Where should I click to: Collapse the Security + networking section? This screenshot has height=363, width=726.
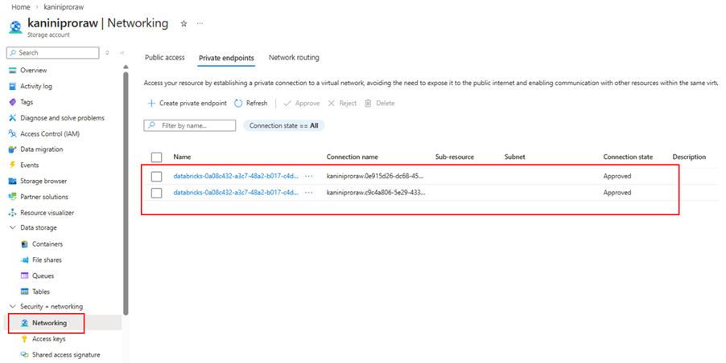coord(12,307)
